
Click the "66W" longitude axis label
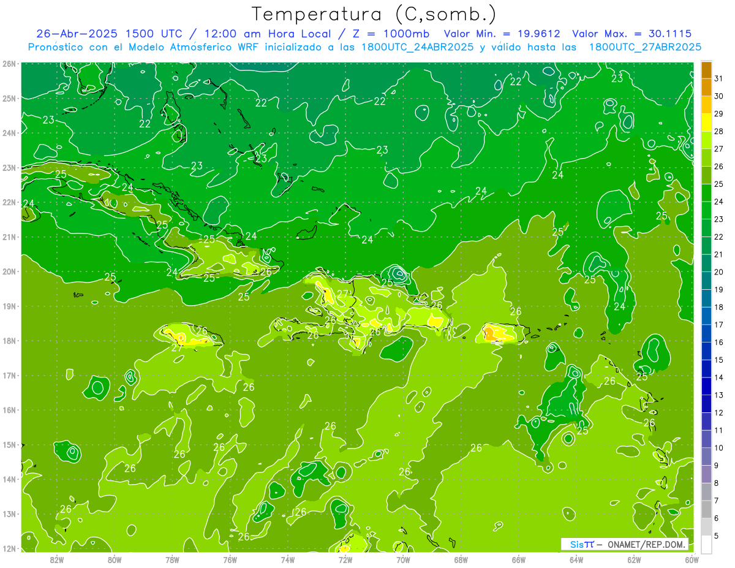coord(519,559)
